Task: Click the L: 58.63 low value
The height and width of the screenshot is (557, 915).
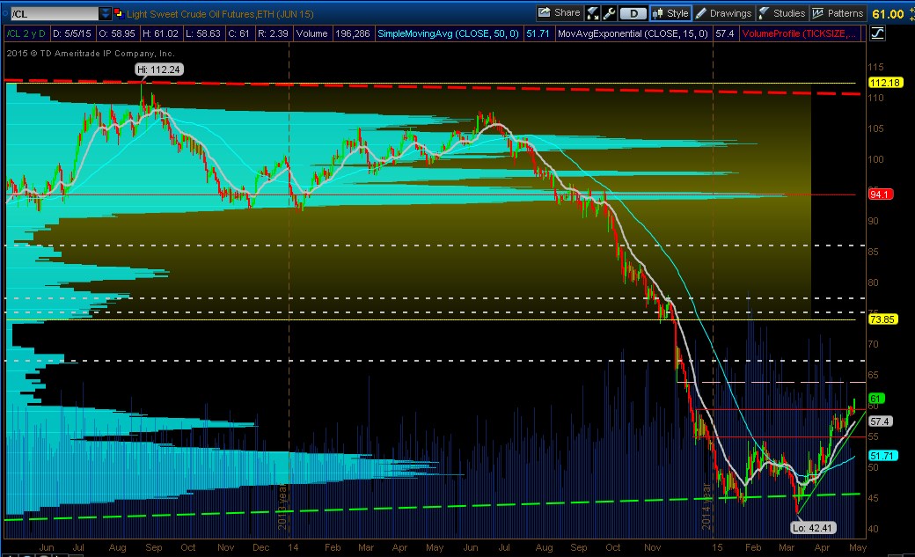Action: [203, 33]
